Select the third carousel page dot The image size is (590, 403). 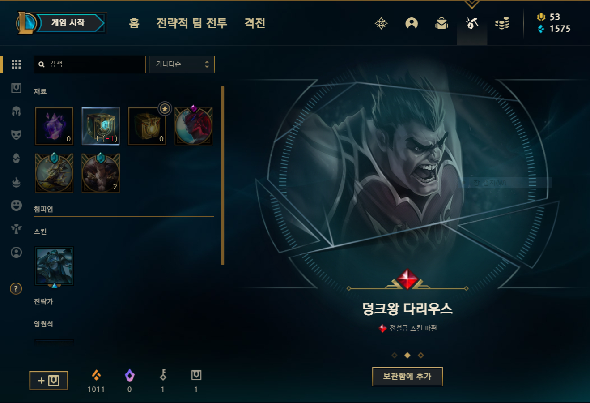click(x=420, y=355)
